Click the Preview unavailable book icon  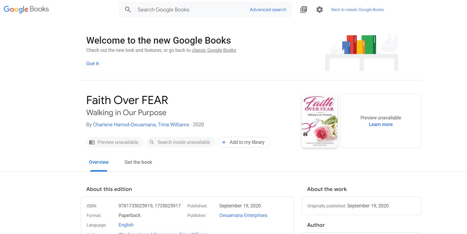pos(92,142)
